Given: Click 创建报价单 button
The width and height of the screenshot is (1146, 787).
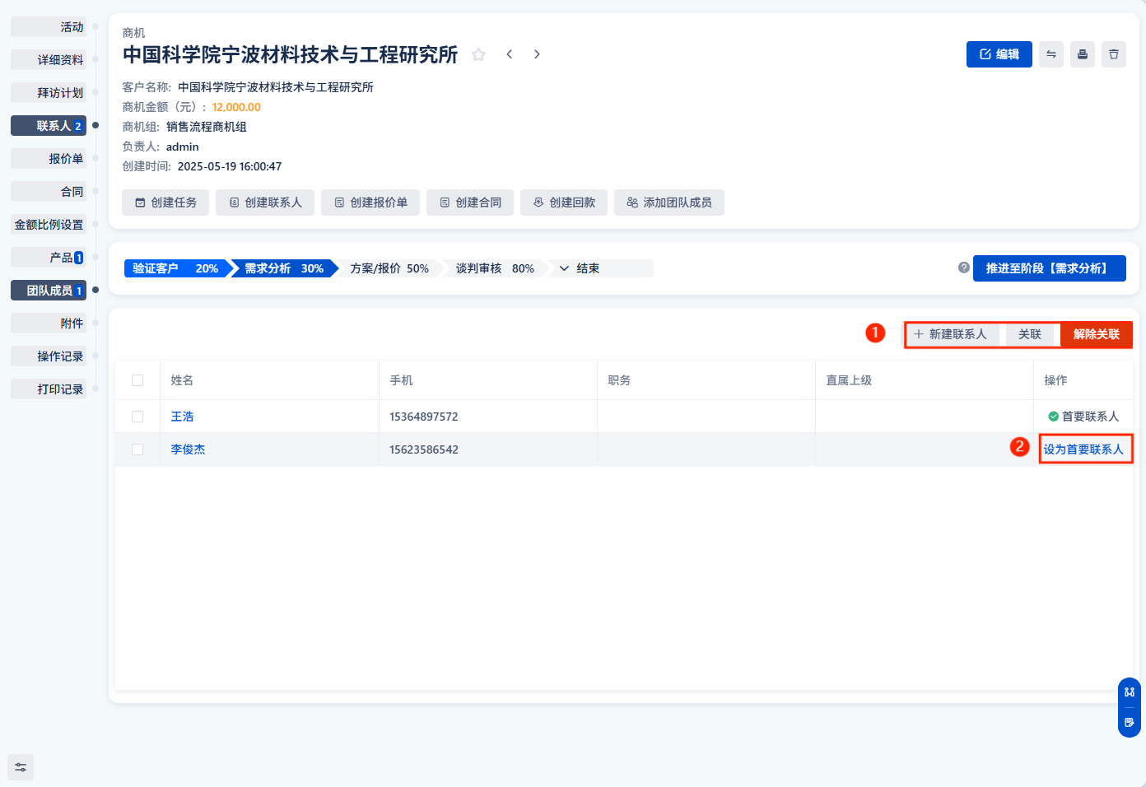Looking at the screenshot, I should point(370,203).
